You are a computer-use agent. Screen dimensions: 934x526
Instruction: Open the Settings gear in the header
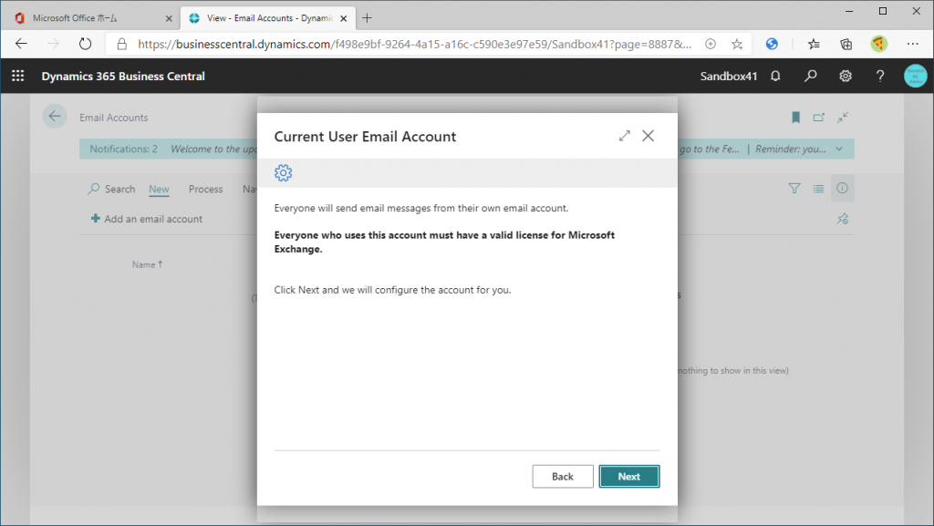click(846, 77)
